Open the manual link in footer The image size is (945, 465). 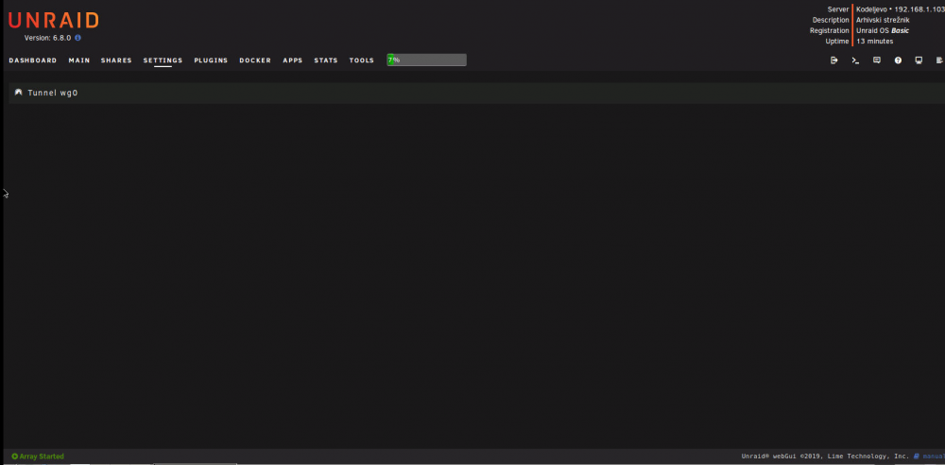[x=933, y=456]
